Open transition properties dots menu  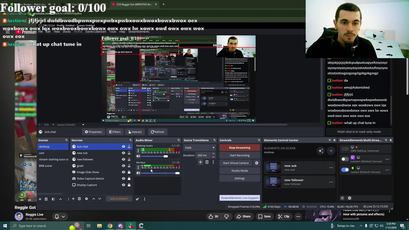213,162
